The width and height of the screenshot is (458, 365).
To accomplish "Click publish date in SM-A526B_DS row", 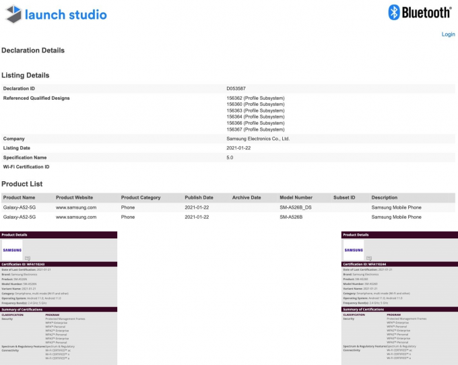I will point(197,207).
